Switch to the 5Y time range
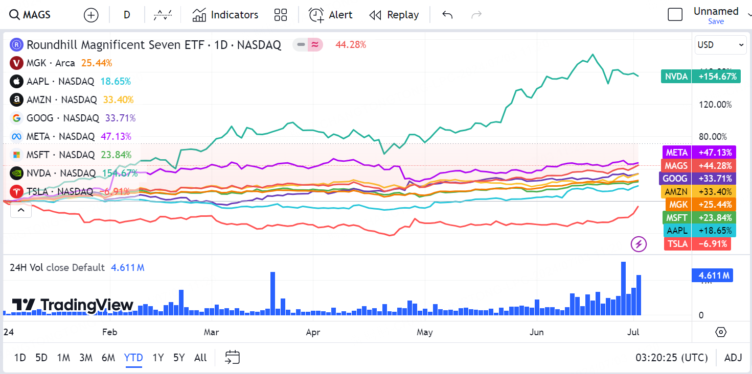752x374 pixels. [x=179, y=358]
